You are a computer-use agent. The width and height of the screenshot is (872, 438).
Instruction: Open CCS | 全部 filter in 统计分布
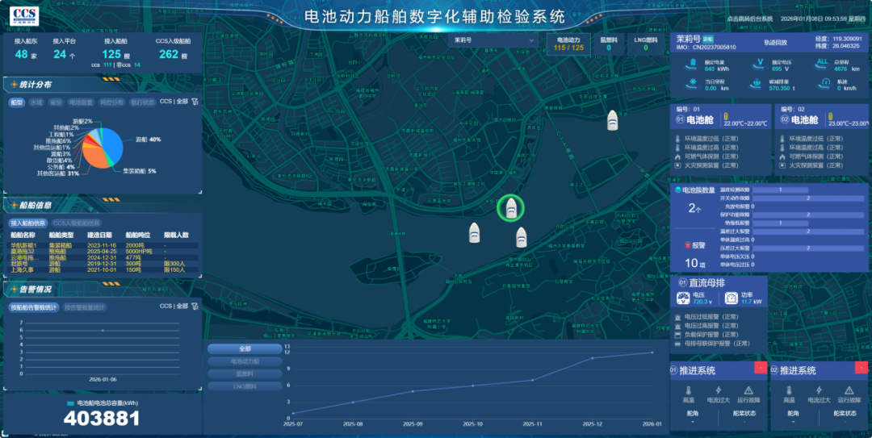[x=173, y=102]
